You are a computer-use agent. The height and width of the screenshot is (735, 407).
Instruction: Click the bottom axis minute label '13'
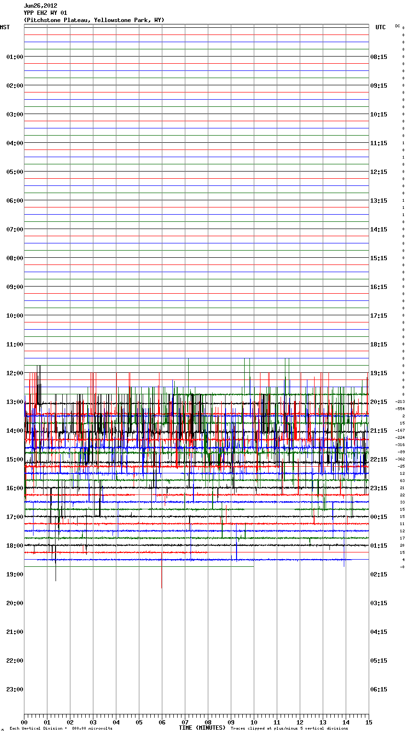pos(323,722)
